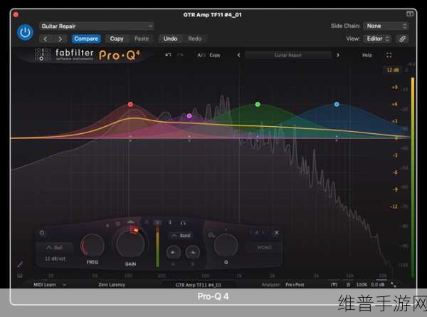
Task: Select previous FabFilter preset arrow
Action: pos(239,55)
